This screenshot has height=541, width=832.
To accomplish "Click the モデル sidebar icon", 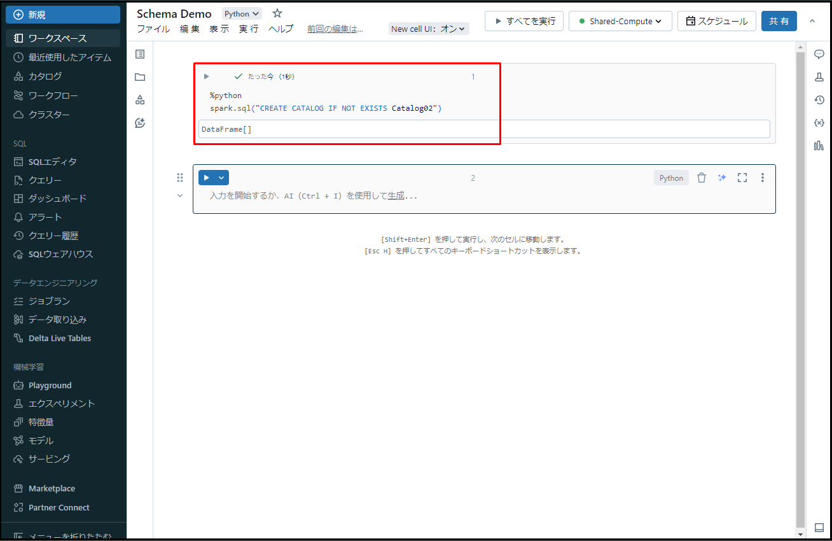I will (x=18, y=440).
